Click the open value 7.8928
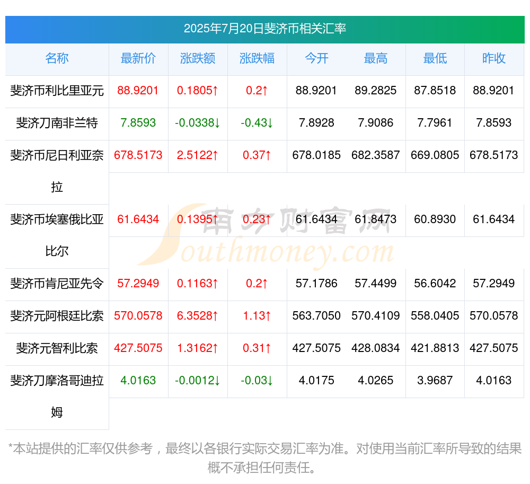Image resolution: width=530 pixels, height=484 pixels. [x=316, y=122]
